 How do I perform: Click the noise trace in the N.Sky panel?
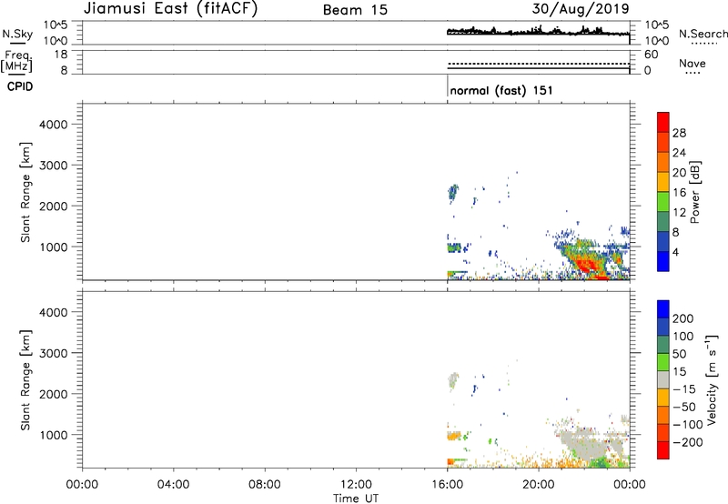click(x=539, y=32)
